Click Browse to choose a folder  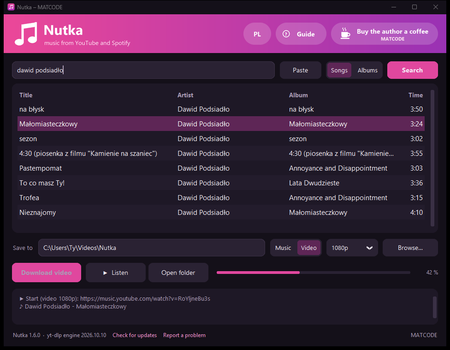410,248
